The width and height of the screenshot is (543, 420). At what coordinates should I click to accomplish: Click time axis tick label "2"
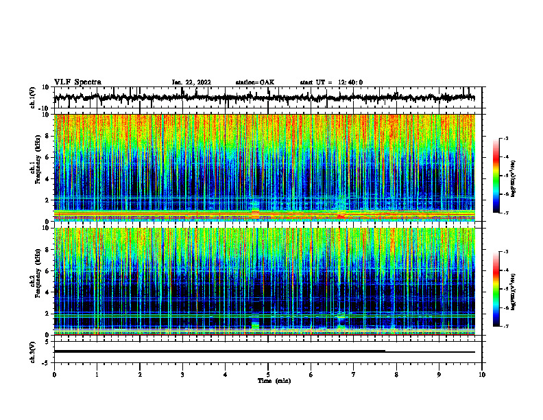pyautogui.click(x=140, y=375)
